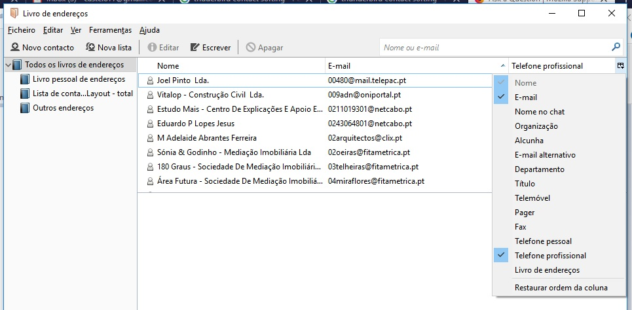This screenshot has height=310, width=632.
Task: Click the E-mail column sort arrow
Action: click(x=502, y=66)
